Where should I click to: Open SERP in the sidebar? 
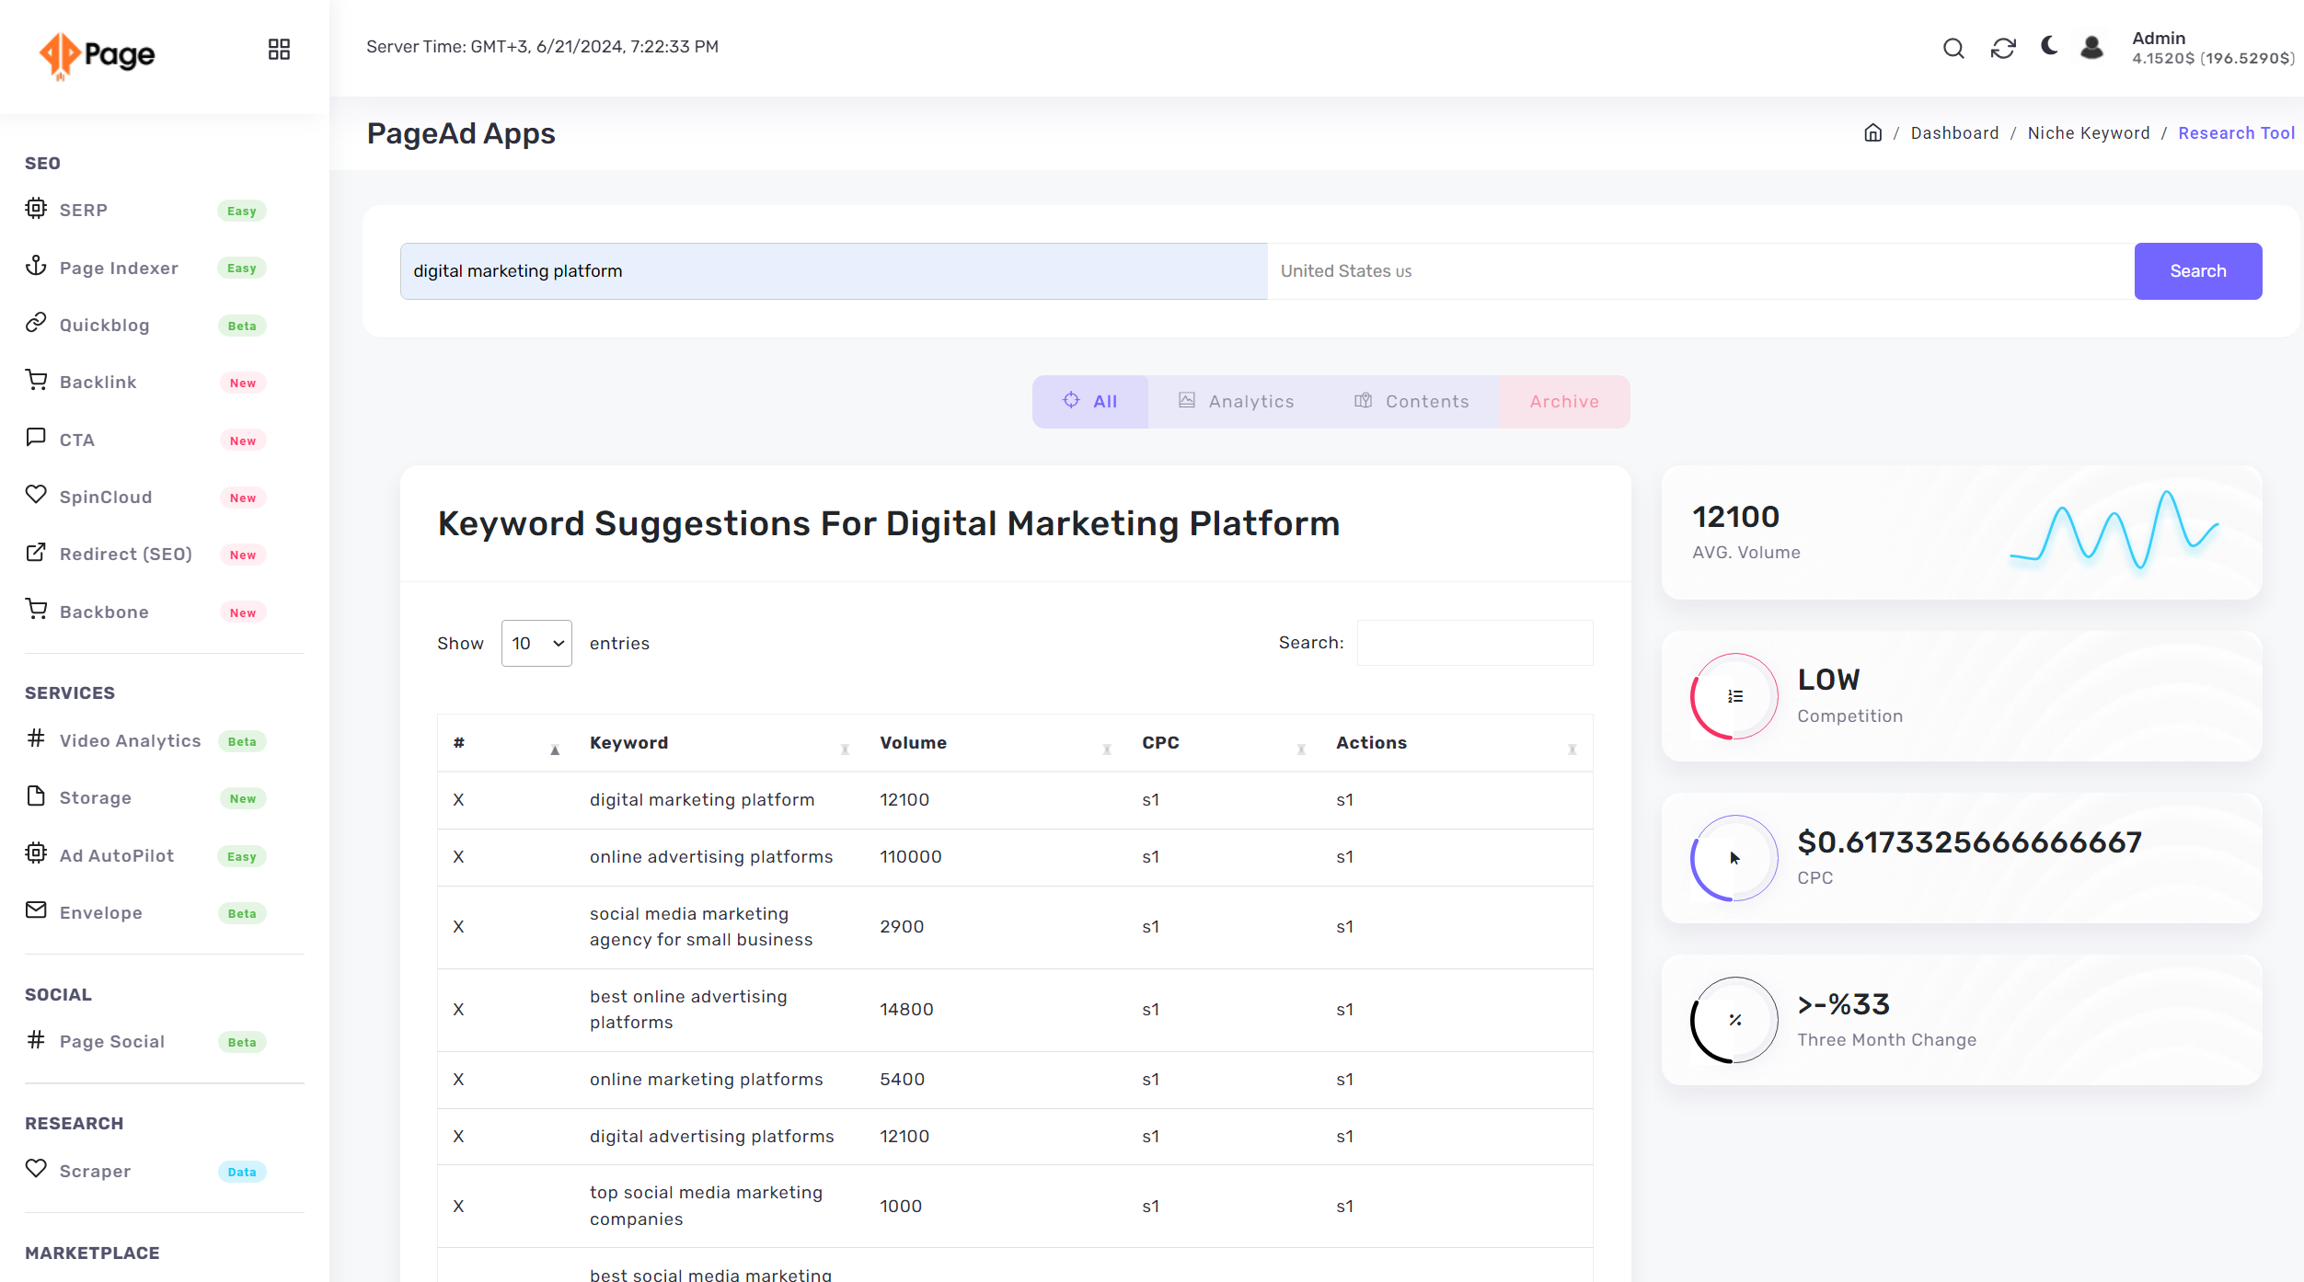[x=84, y=210]
